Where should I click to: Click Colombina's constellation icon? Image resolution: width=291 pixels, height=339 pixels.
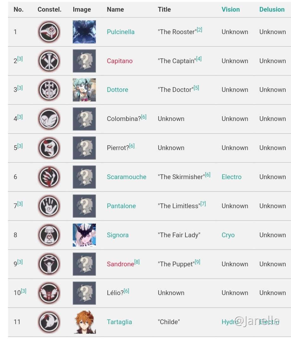coord(49,119)
